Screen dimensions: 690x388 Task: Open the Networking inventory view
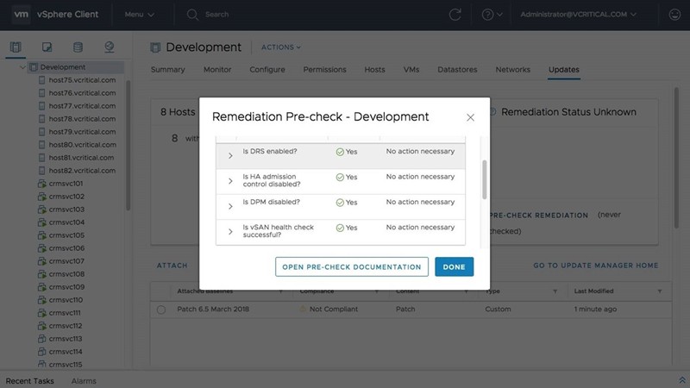(110, 47)
